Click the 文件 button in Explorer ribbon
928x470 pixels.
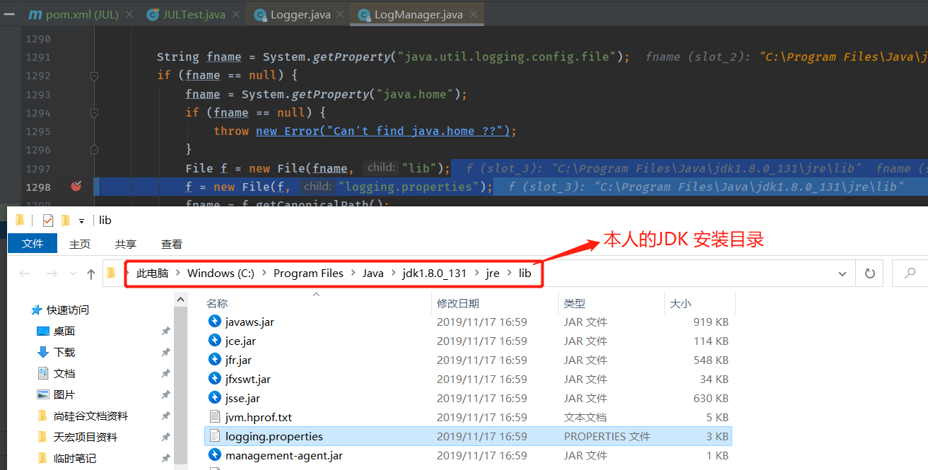33,244
